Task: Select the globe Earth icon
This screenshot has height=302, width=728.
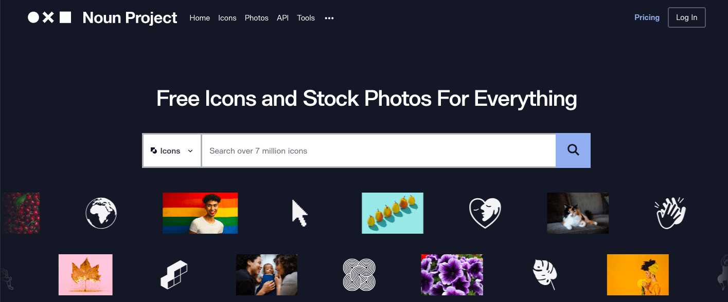Action: [x=101, y=213]
